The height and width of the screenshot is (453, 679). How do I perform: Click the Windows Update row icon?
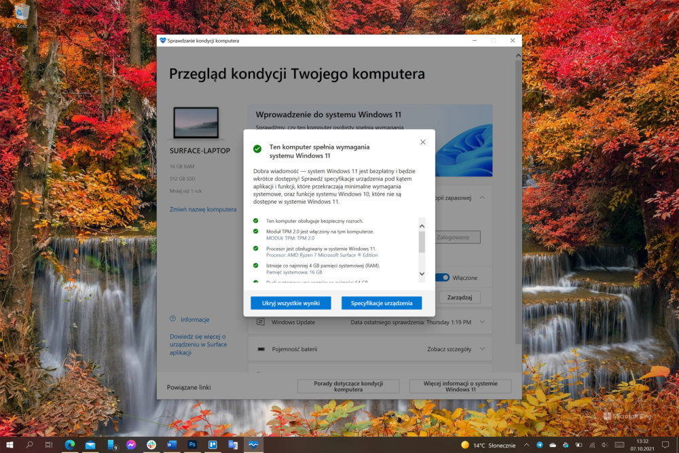(x=261, y=322)
